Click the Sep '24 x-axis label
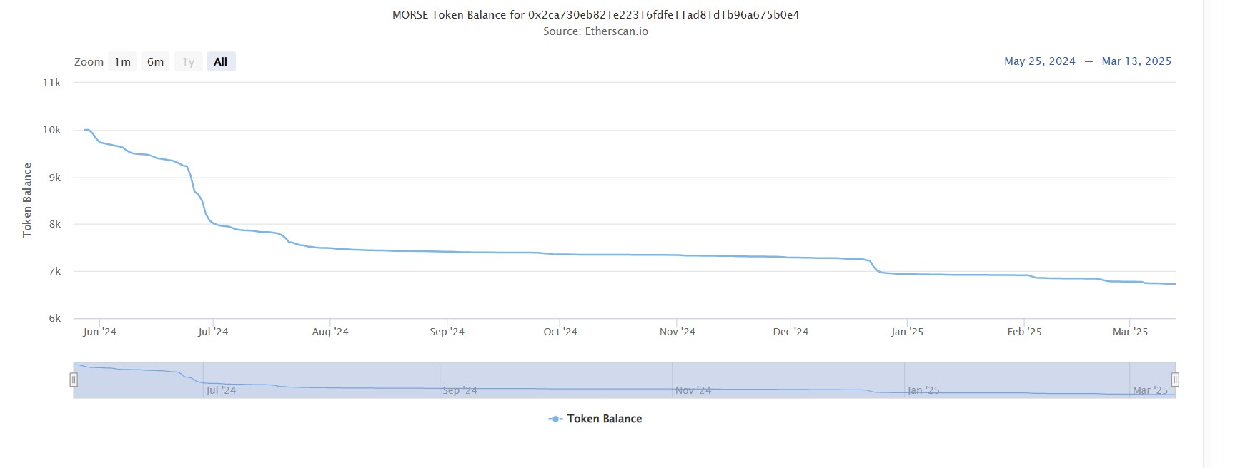The width and height of the screenshot is (1240, 468). coord(447,332)
